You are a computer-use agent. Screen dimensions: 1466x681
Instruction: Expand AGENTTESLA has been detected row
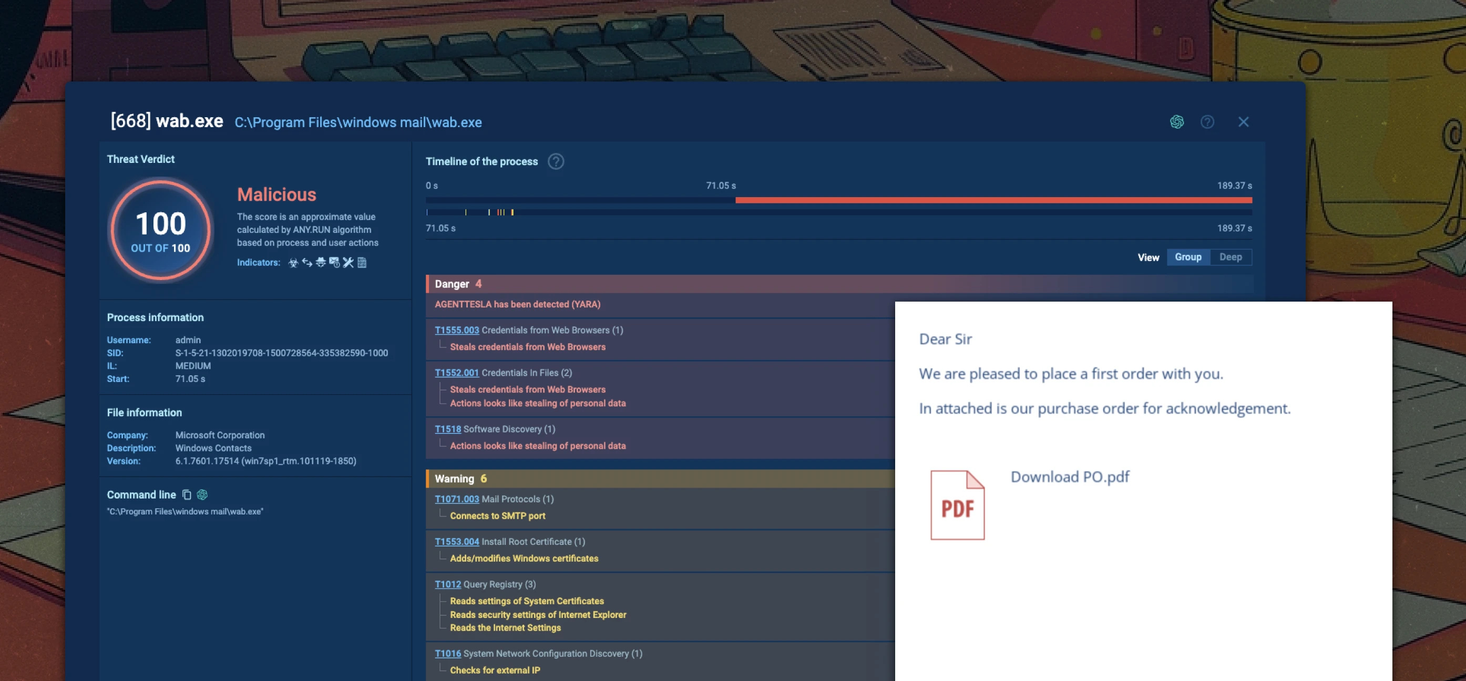click(517, 304)
